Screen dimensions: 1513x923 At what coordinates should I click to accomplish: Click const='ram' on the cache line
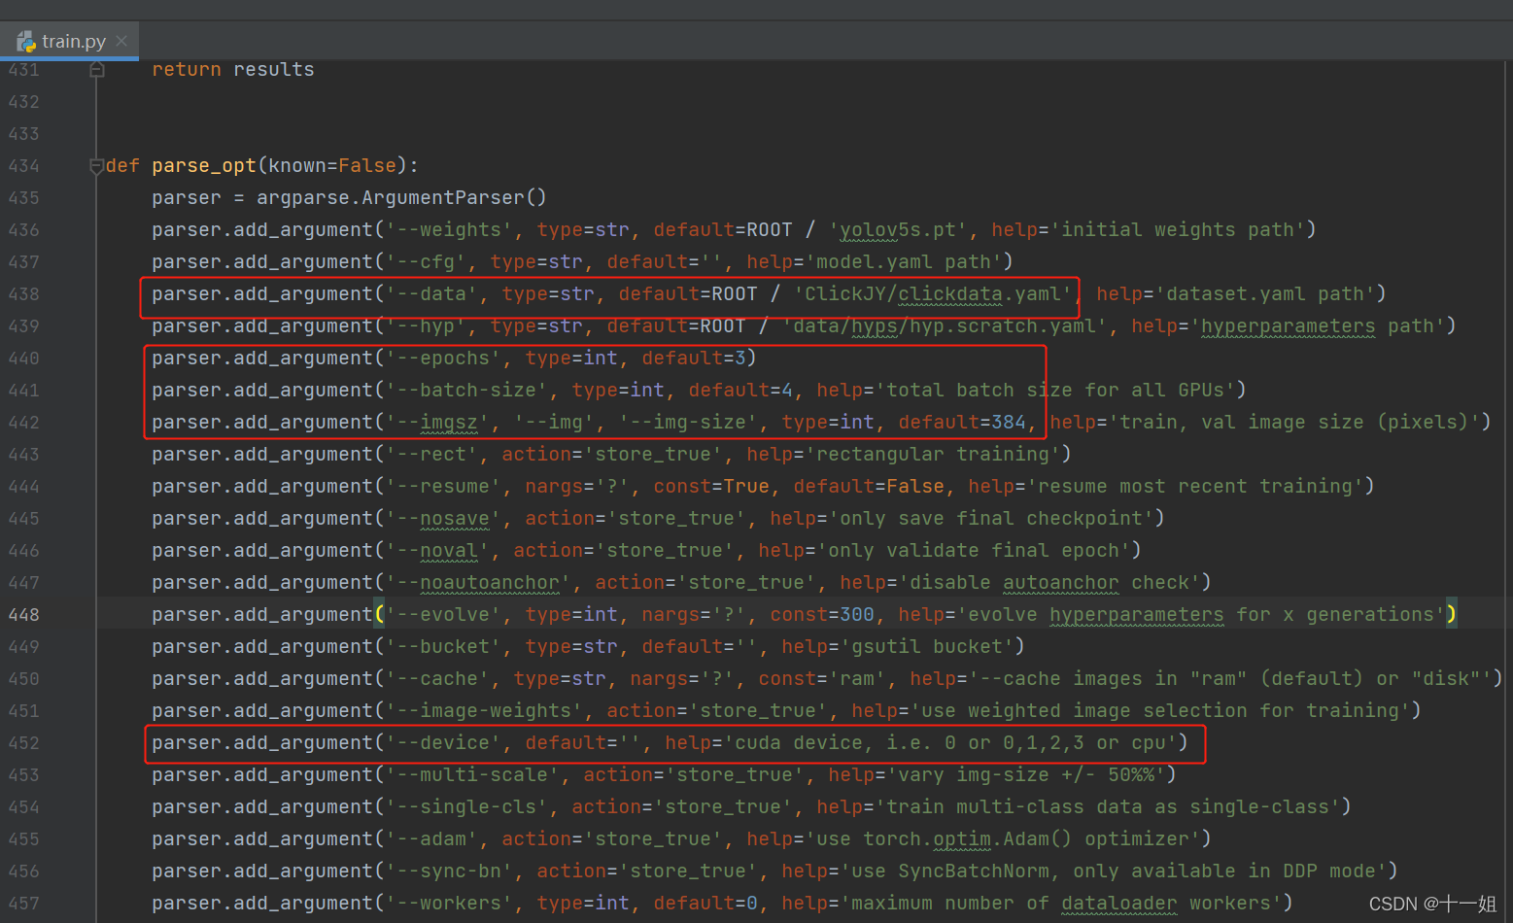[822, 679]
